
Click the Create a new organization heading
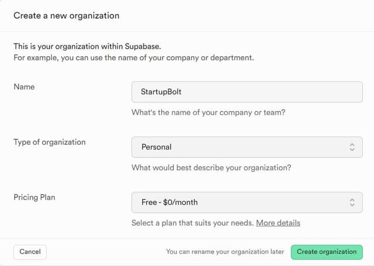pyautogui.click(x=66, y=16)
